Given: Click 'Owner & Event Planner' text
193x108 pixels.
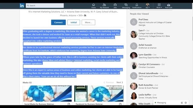Looking at the screenshot, I should click(148, 88).
